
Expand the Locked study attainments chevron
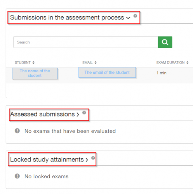click(87, 160)
